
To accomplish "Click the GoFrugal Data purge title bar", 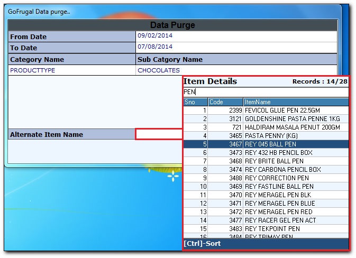I will (x=172, y=12).
